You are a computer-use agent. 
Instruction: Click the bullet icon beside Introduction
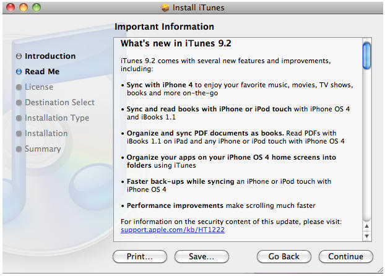click(x=19, y=56)
